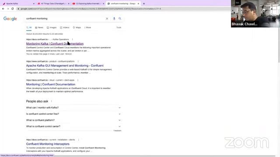Select the Maps search filter
This screenshot has width=280, height=157.
77,27
